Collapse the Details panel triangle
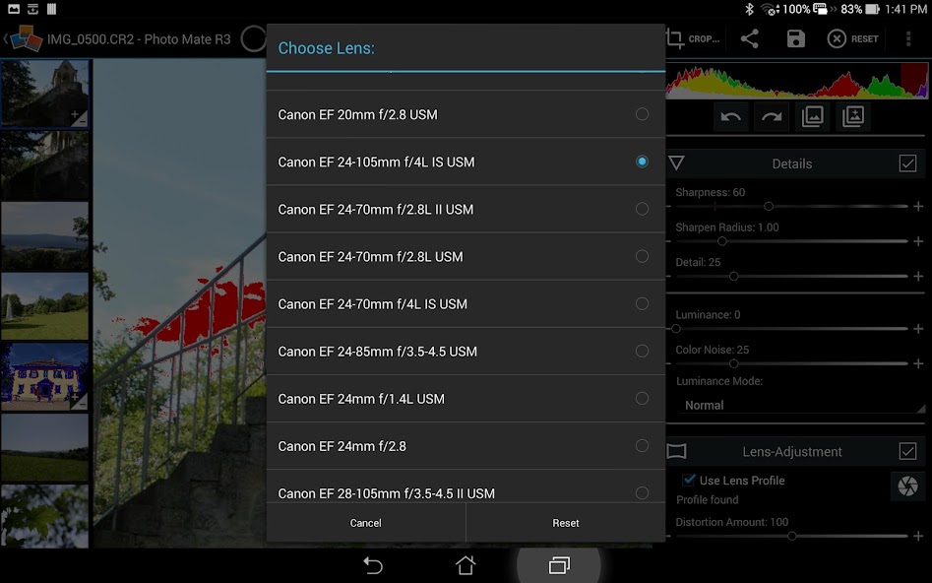This screenshot has width=932, height=583. [x=676, y=163]
